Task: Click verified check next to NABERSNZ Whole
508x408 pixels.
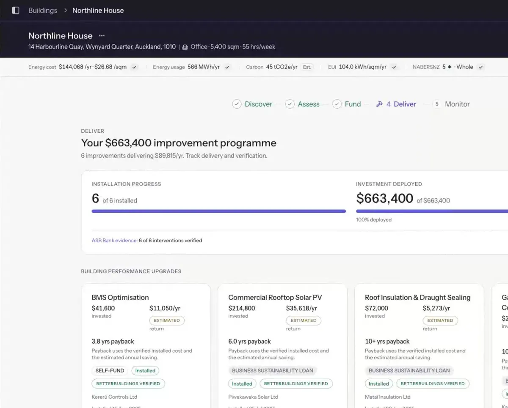Action: pos(480,67)
